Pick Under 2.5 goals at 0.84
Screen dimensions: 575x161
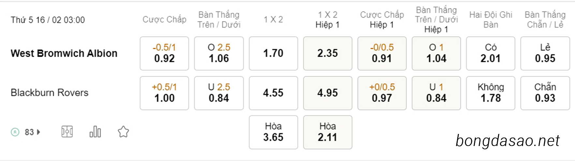pos(219,93)
